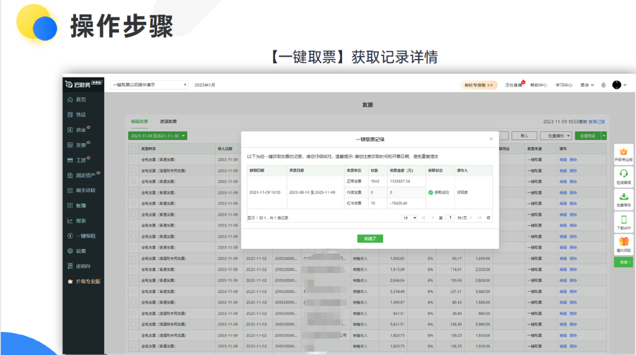Click the green 生成凭证 button
This screenshot has width=636, height=355.
(588, 136)
